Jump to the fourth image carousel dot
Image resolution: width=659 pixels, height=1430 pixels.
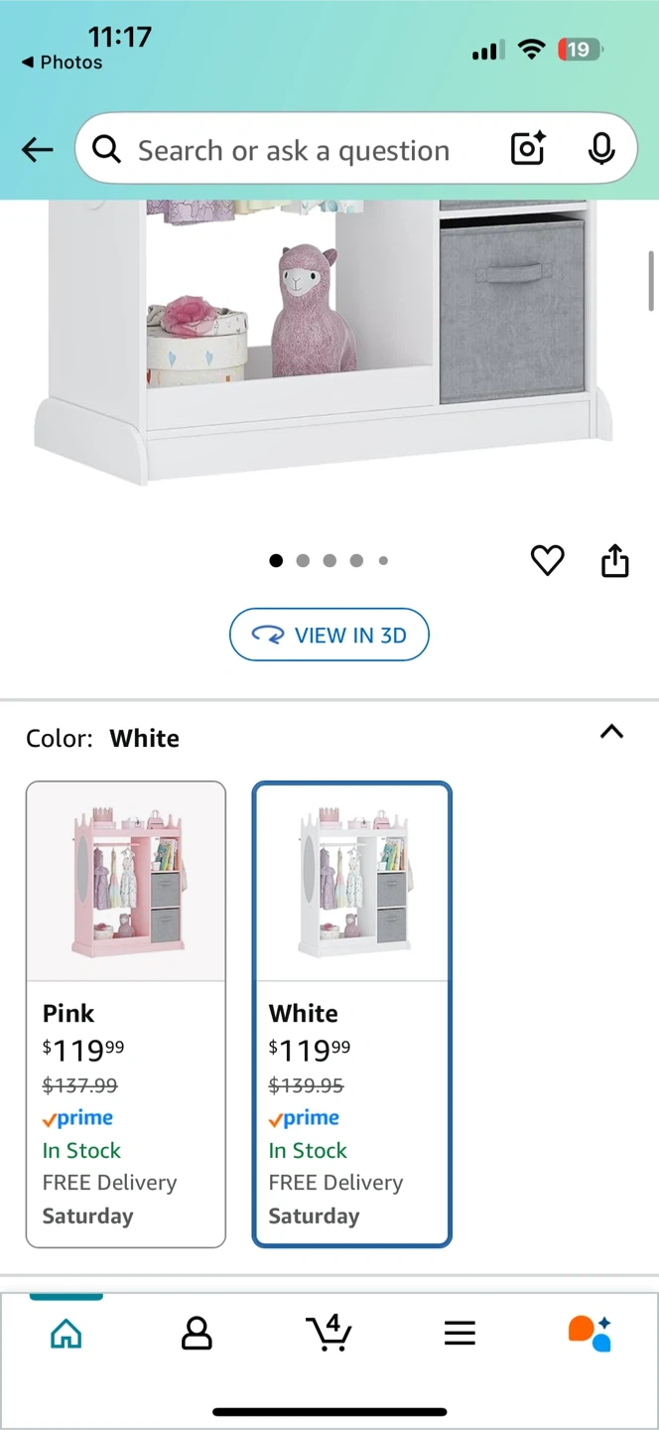(x=356, y=561)
